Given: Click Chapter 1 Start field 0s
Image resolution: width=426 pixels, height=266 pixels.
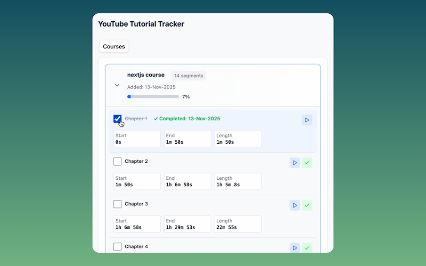Looking at the screenshot, I should point(137,139).
